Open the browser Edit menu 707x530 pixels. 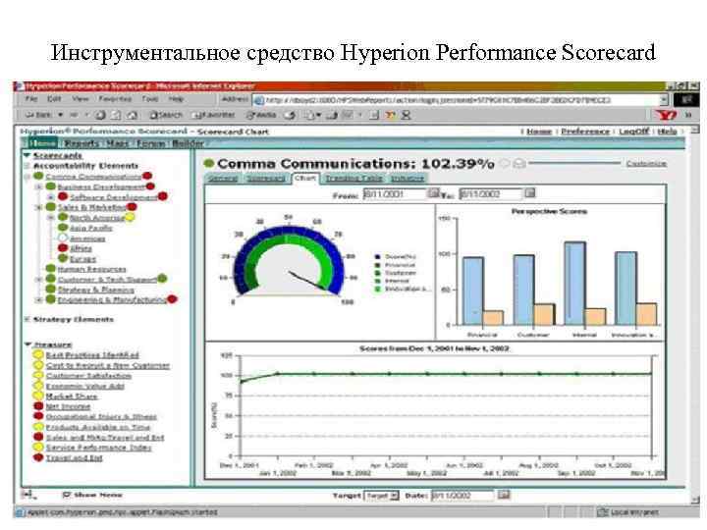coord(54,99)
